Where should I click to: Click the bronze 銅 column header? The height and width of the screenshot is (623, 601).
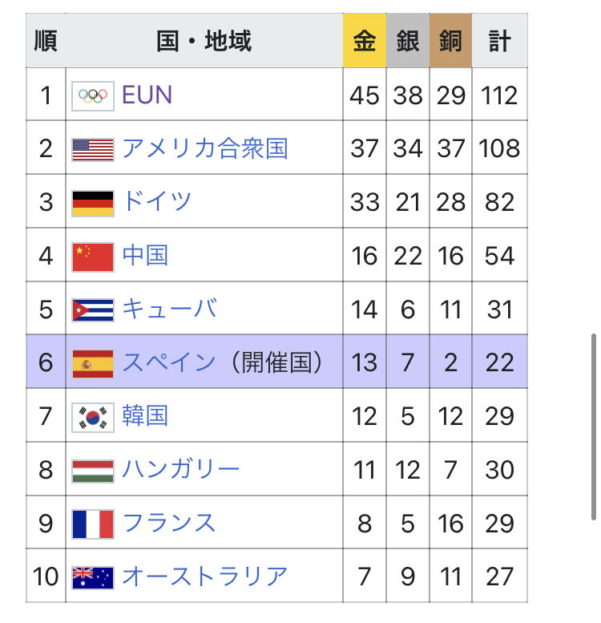pos(450,41)
